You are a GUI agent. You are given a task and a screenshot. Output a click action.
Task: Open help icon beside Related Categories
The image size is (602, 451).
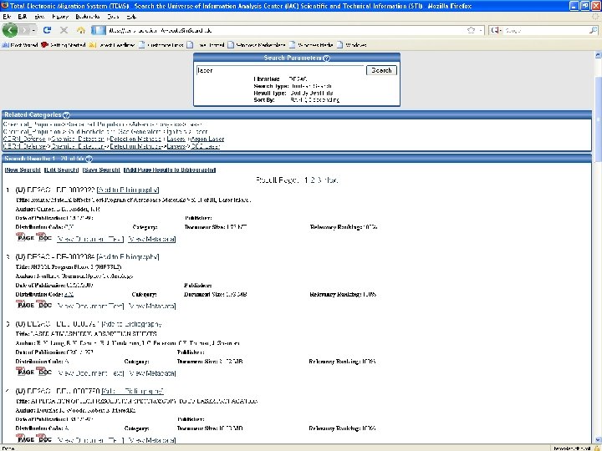(66, 115)
